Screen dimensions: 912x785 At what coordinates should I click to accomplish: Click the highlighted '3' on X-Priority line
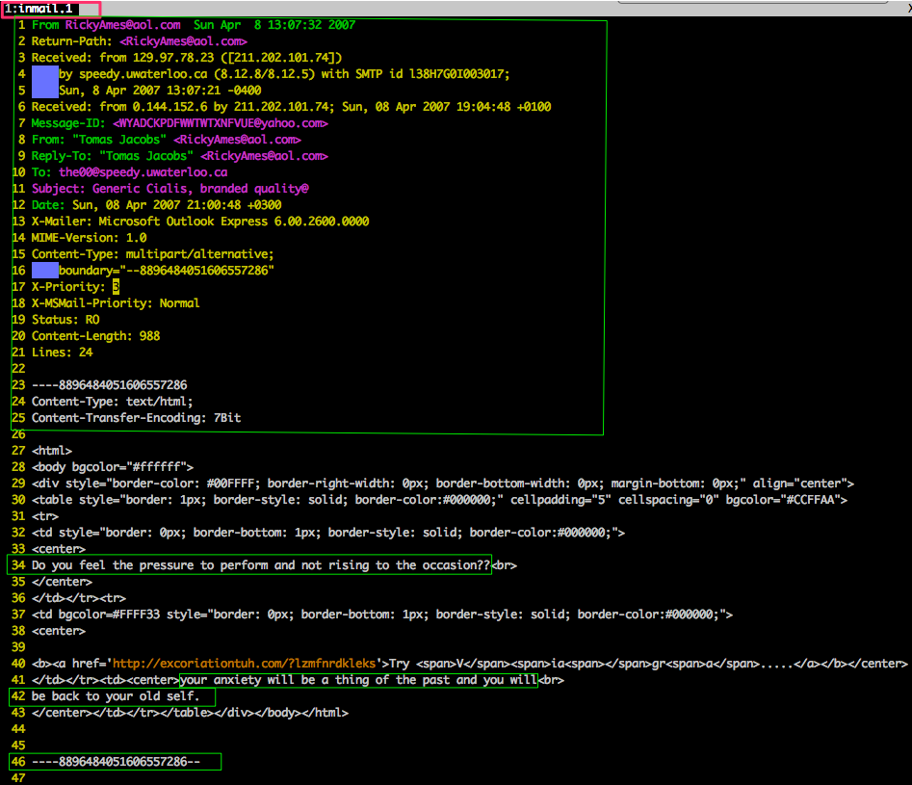[116, 286]
